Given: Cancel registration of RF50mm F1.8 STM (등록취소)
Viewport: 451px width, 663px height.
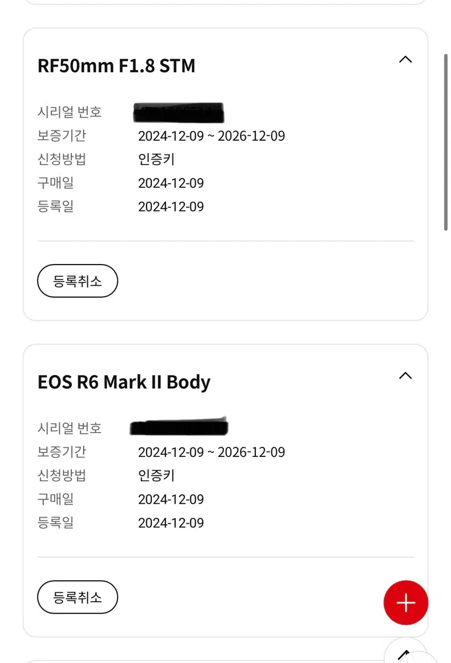Looking at the screenshot, I should 77,281.
